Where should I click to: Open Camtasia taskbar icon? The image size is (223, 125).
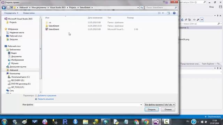coord(166,122)
